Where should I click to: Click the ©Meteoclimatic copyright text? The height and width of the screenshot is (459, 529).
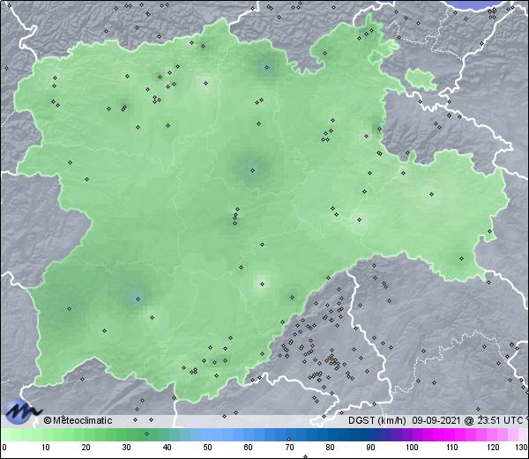pyautogui.click(x=78, y=420)
